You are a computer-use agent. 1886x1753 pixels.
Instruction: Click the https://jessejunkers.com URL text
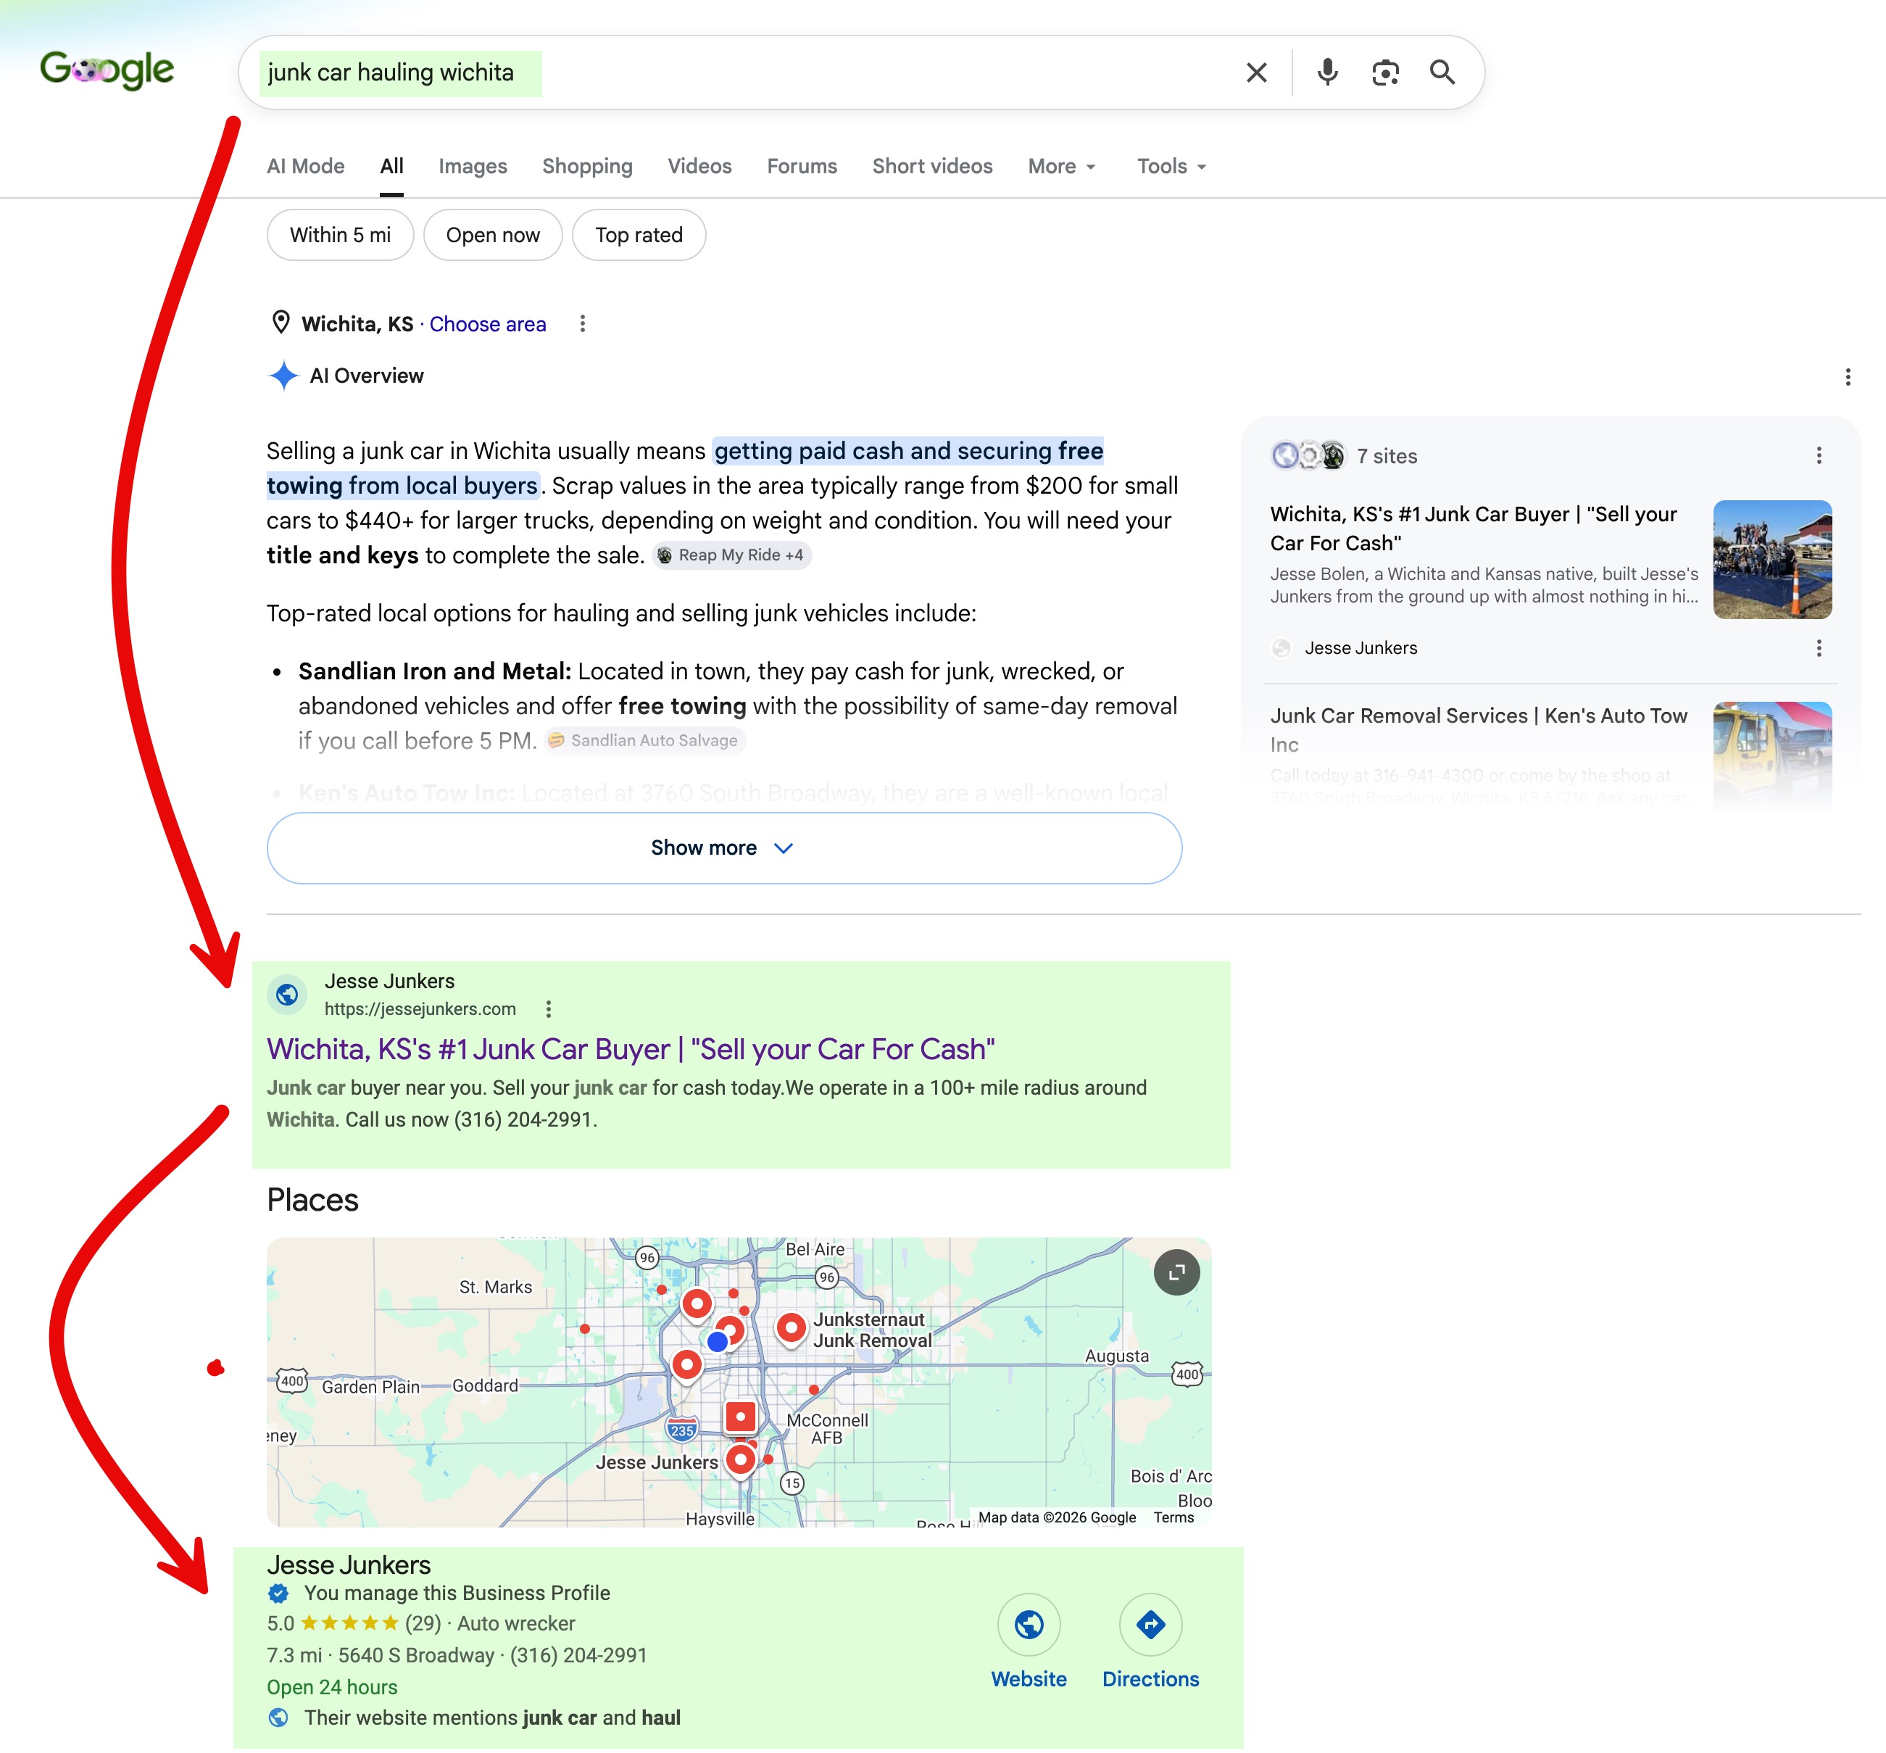click(x=420, y=1009)
